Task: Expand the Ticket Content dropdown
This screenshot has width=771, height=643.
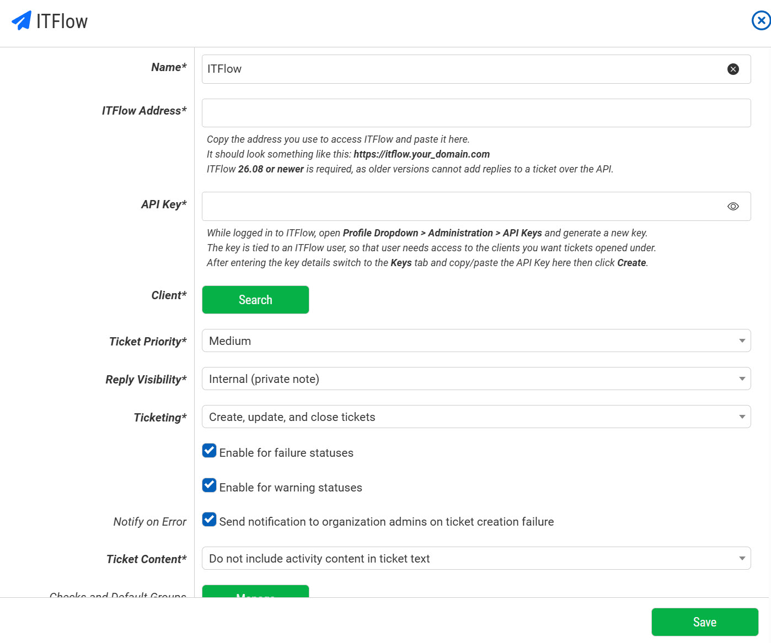Action: point(476,558)
